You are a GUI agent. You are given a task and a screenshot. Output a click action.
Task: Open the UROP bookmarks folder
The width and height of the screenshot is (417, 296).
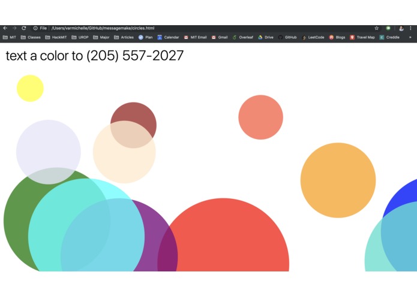[x=80, y=37]
